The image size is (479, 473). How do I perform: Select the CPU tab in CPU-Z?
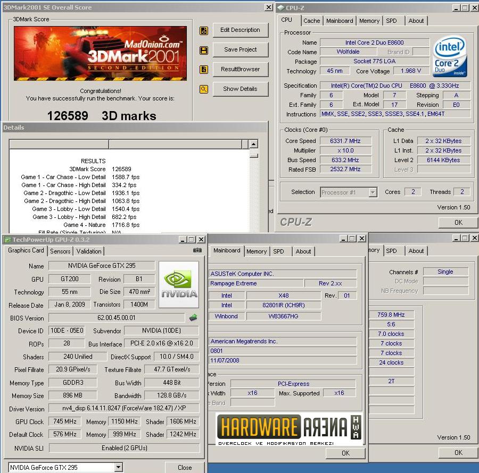click(x=286, y=20)
